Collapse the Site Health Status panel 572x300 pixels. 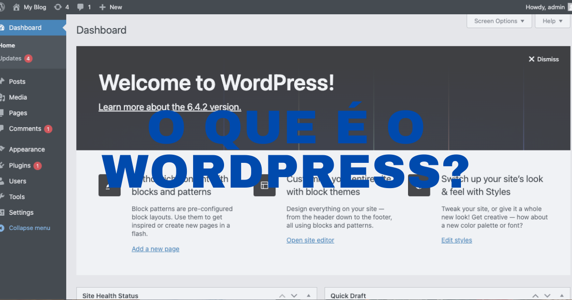(x=307, y=295)
